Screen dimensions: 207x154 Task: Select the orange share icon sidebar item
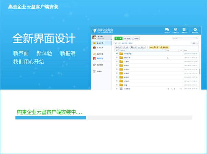coord(98,54)
